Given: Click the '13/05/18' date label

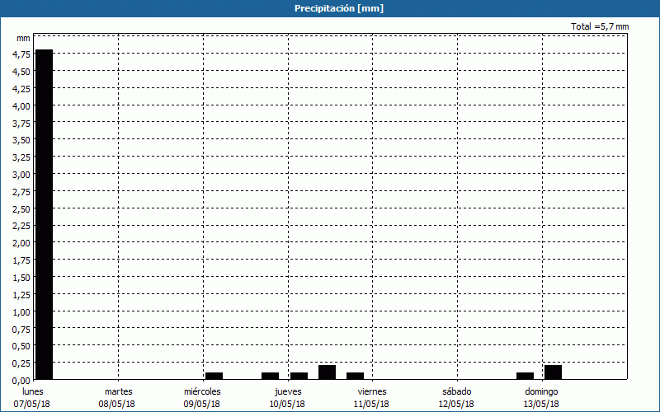Looking at the screenshot, I should [x=541, y=404].
